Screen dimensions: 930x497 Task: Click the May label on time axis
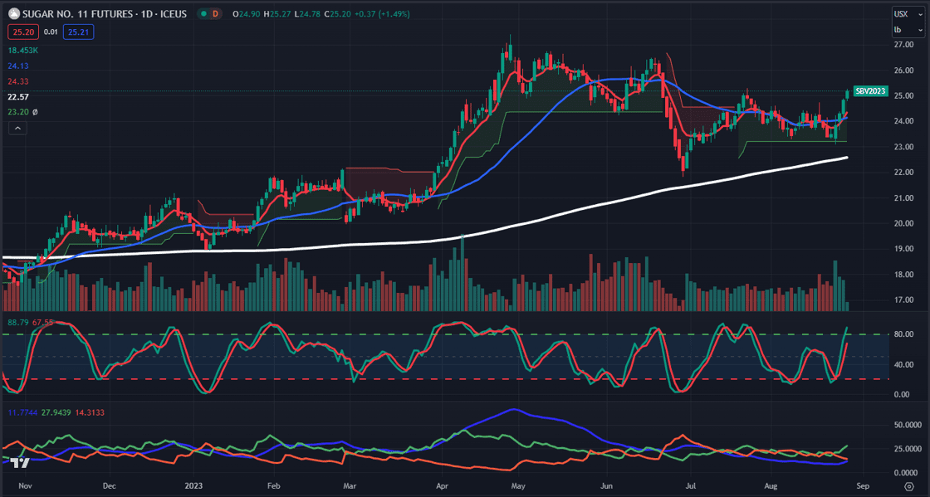click(x=518, y=485)
